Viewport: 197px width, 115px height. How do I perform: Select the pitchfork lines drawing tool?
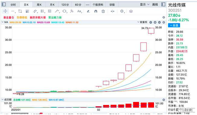72,11
